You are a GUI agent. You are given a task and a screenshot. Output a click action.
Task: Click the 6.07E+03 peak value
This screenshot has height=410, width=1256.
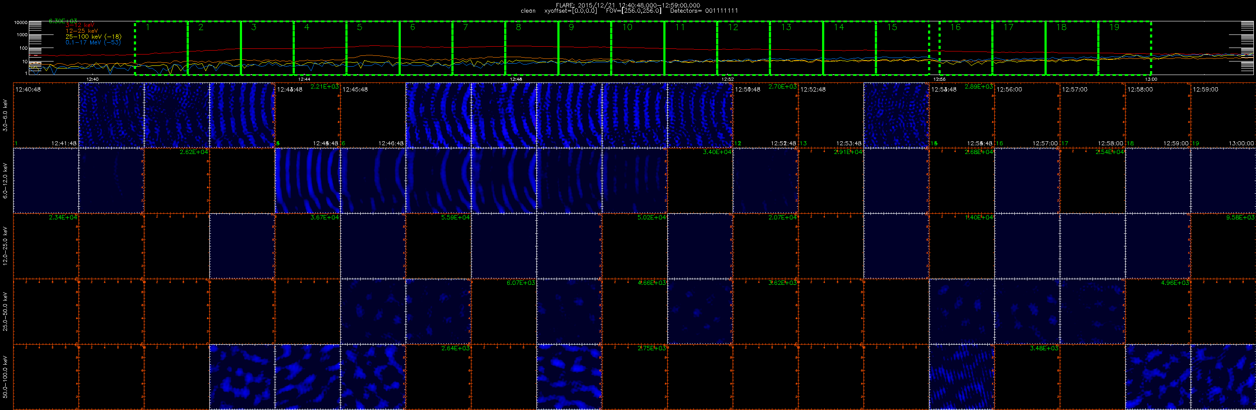[x=520, y=282]
